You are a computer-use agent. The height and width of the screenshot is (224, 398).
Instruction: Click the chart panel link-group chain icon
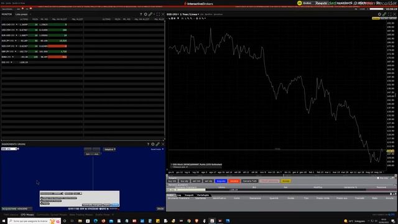pyautogui.click(x=384, y=14)
